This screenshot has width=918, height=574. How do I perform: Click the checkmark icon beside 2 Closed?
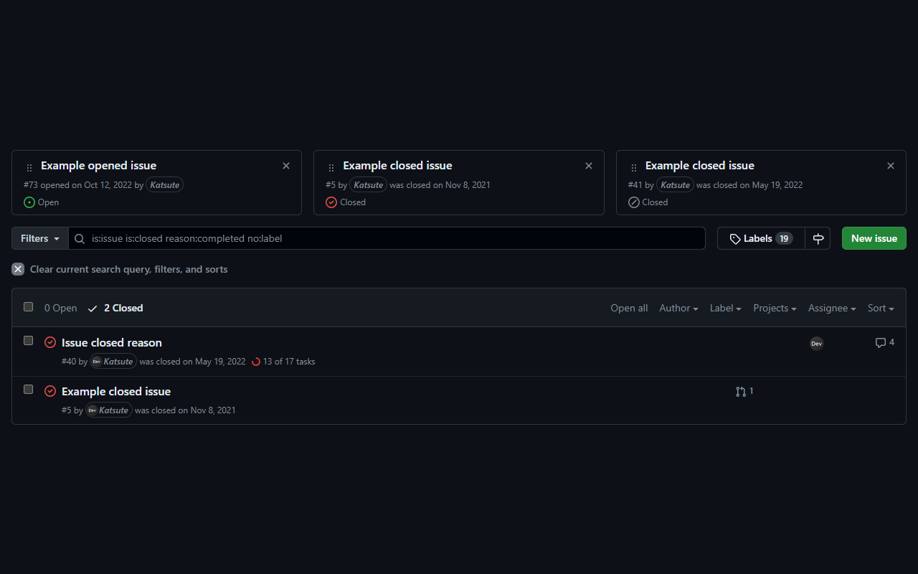click(x=93, y=309)
